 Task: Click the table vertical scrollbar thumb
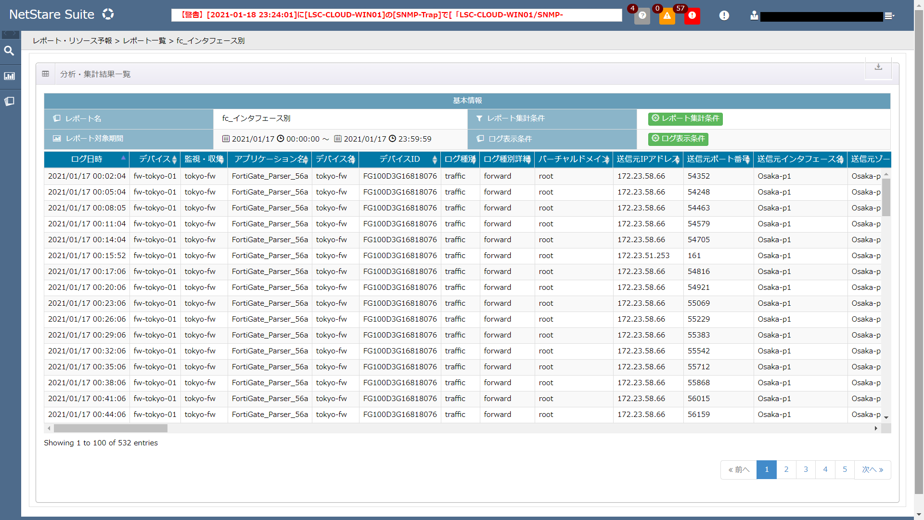(886, 197)
